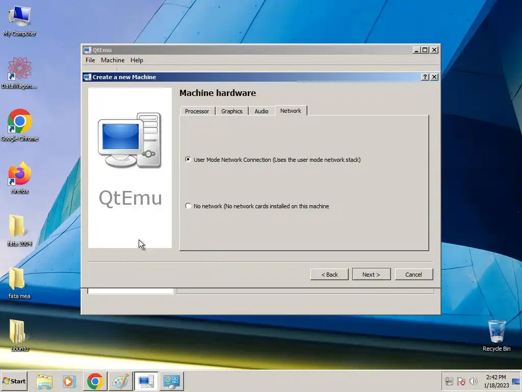522x392 pixels.
Task: Click the QtEmu computer logo image
Action: [x=130, y=140]
